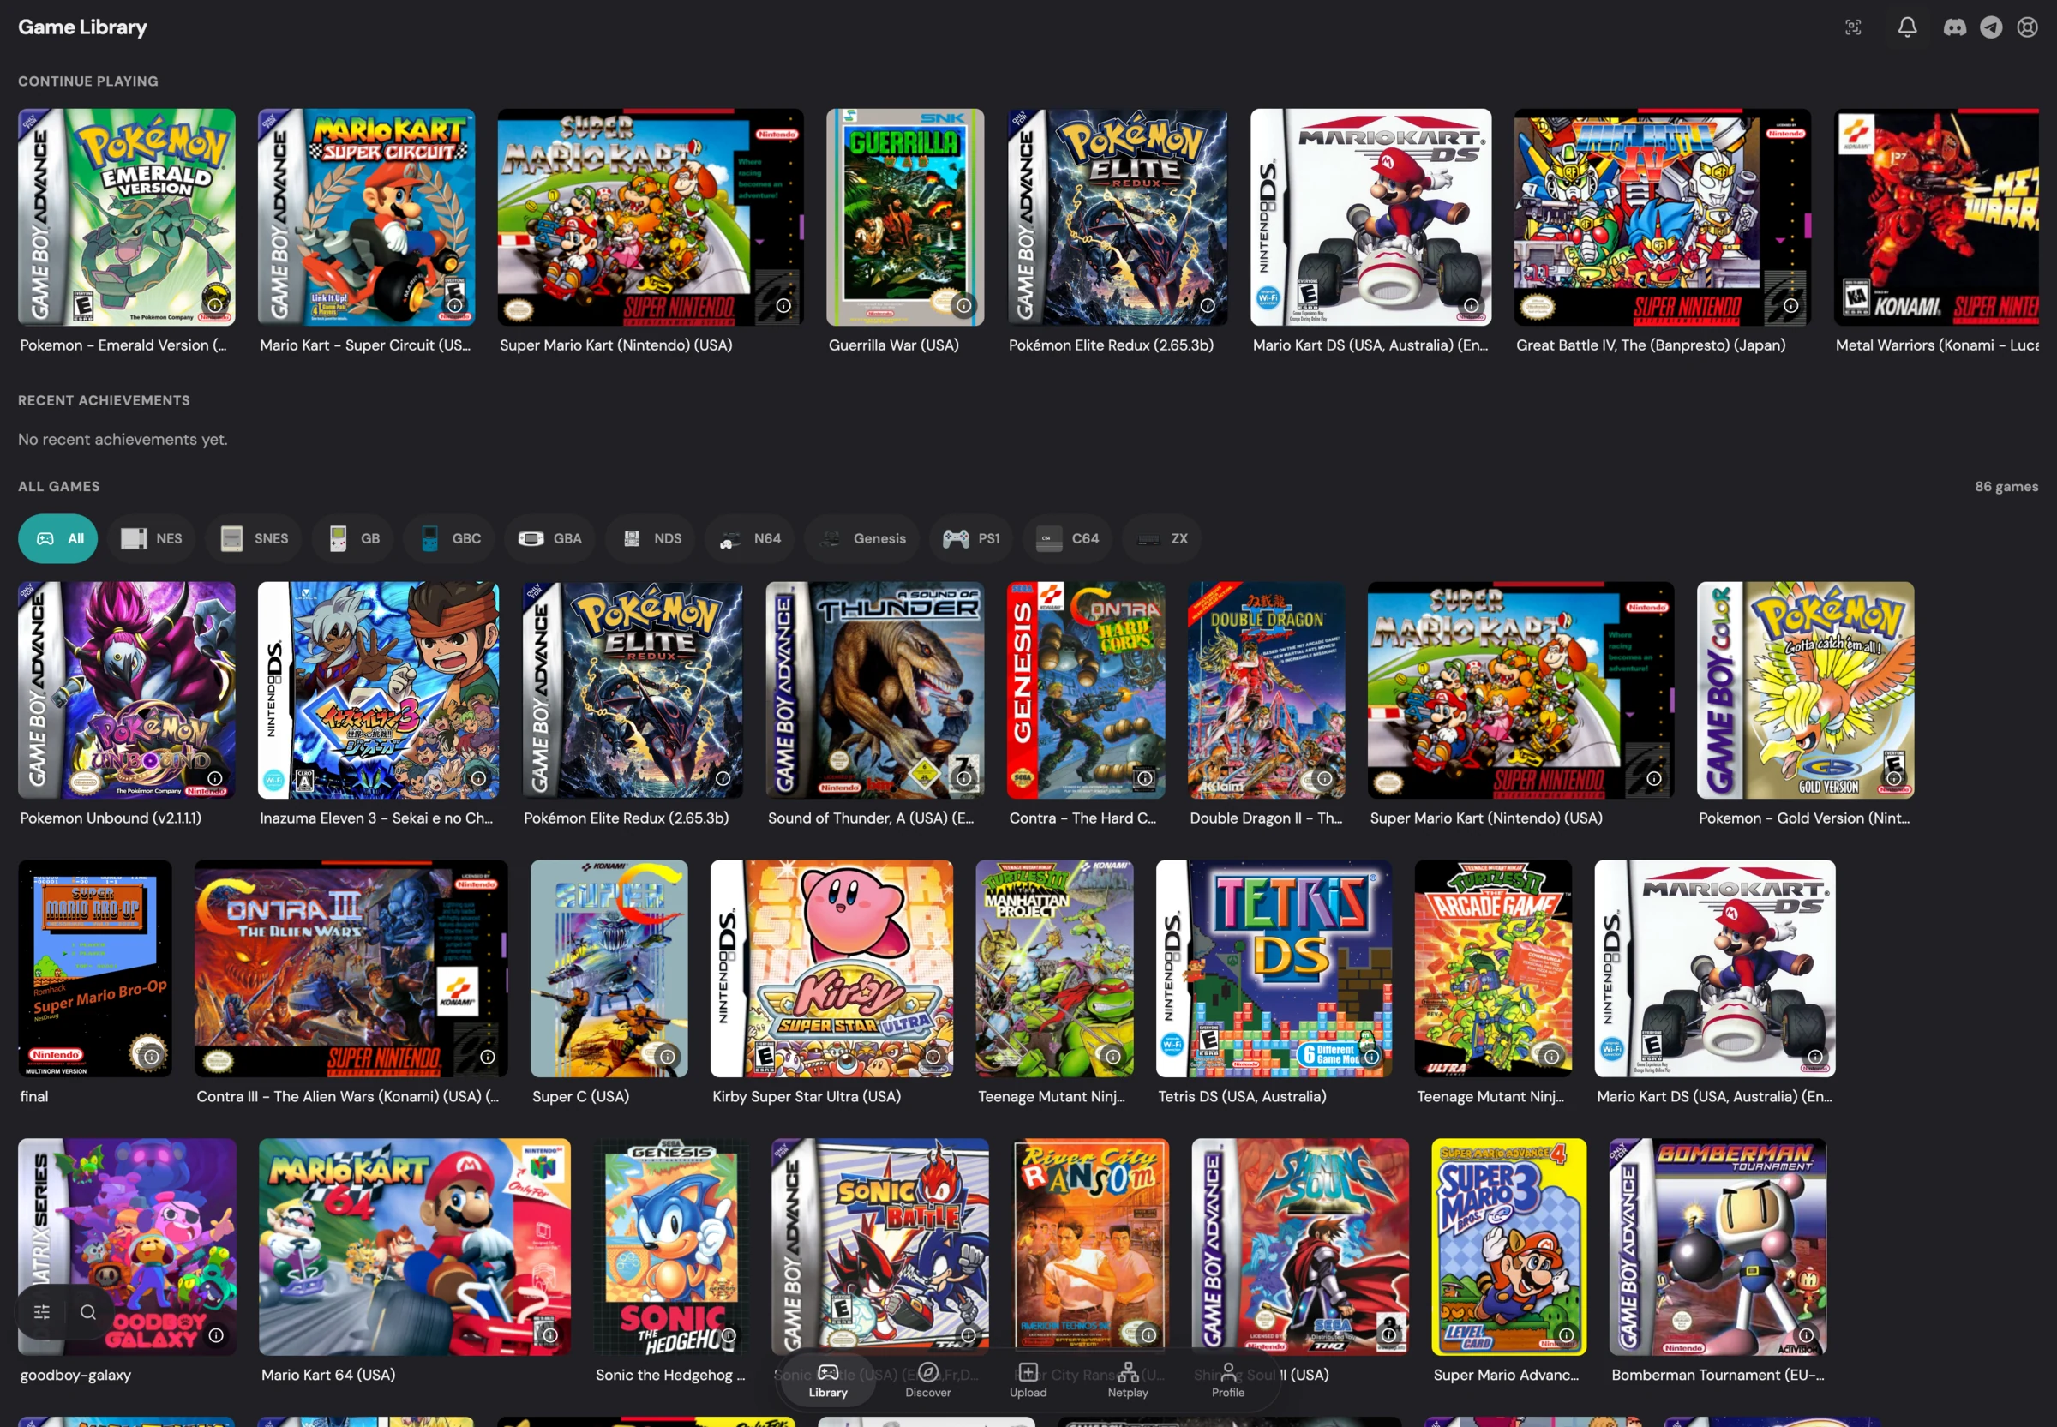Filter games by GB platform
The image size is (2057, 1427).
[353, 538]
